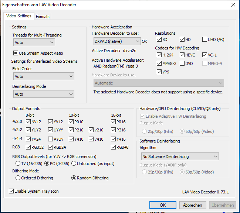Enable DVD hardware decoding checkbox
240x213 pixels.
tap(182, 63)
